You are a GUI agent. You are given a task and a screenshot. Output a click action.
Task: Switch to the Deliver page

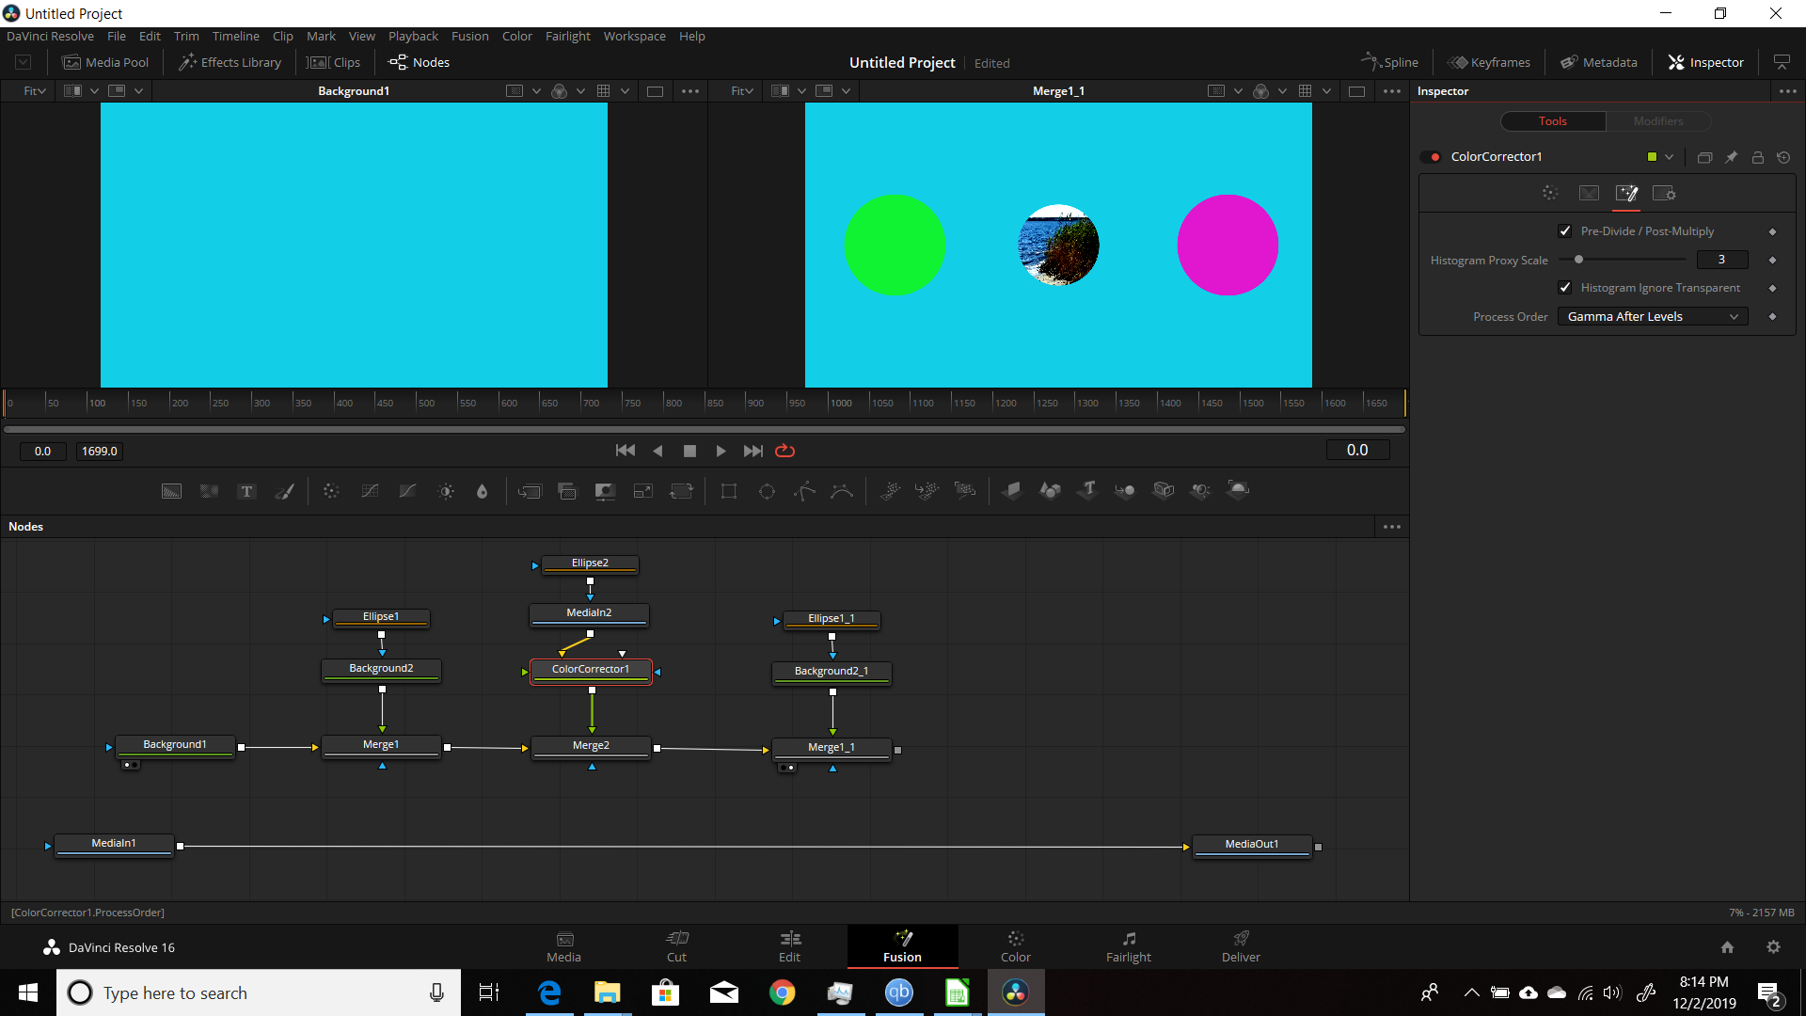[1241, 946]
